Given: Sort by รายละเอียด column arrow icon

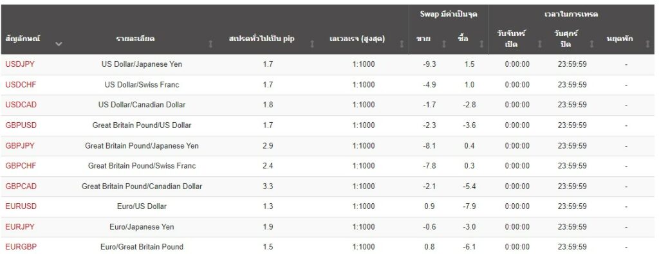Looking at the screenshot, I should pos(210,43).
